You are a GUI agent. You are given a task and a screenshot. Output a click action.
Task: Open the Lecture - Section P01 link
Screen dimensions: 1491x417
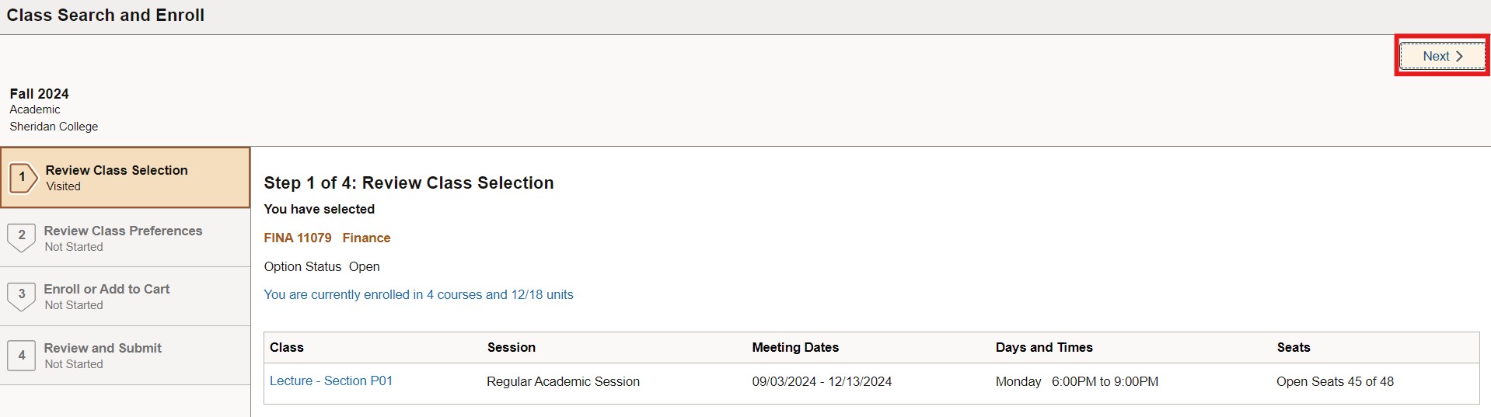tap(331, 381)
